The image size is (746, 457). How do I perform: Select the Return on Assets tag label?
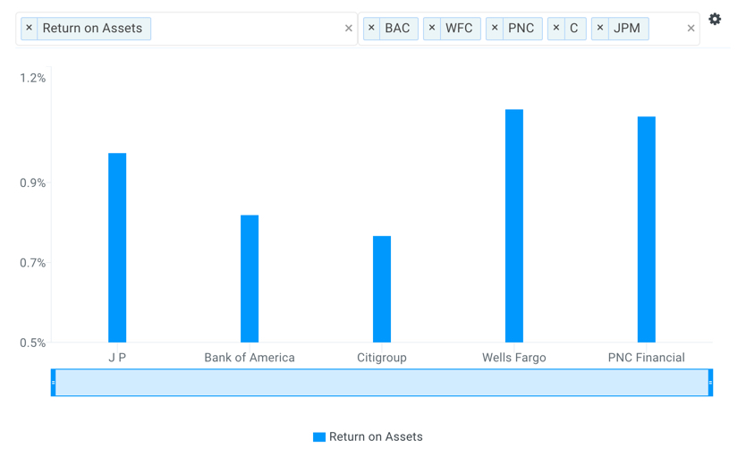(x=92, y=29)
